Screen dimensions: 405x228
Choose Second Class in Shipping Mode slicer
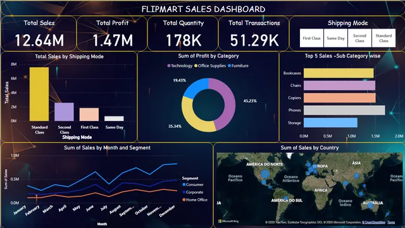tap(359, 38)
